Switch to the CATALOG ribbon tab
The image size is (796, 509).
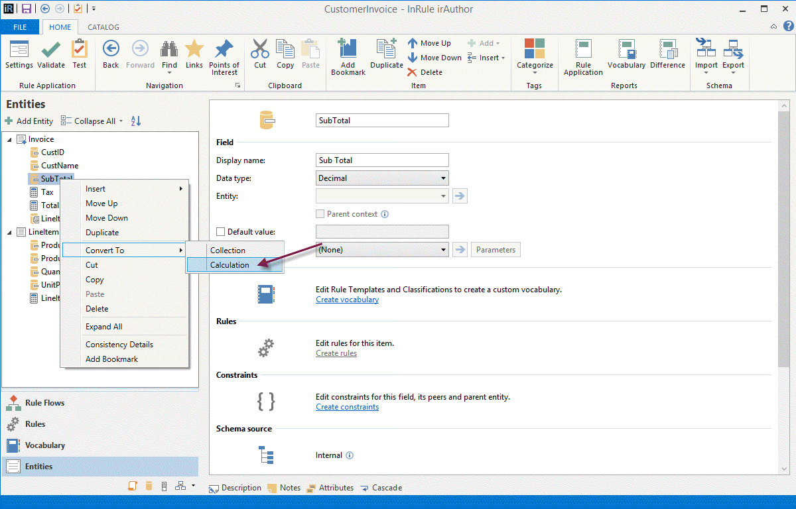103,27
